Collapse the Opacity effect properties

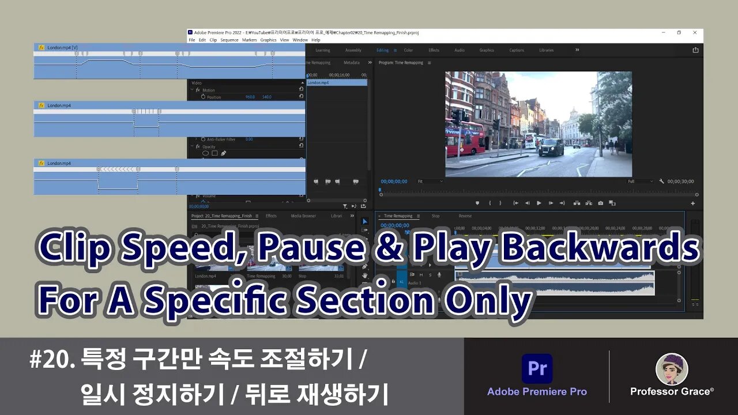click(x=192, y=146)
